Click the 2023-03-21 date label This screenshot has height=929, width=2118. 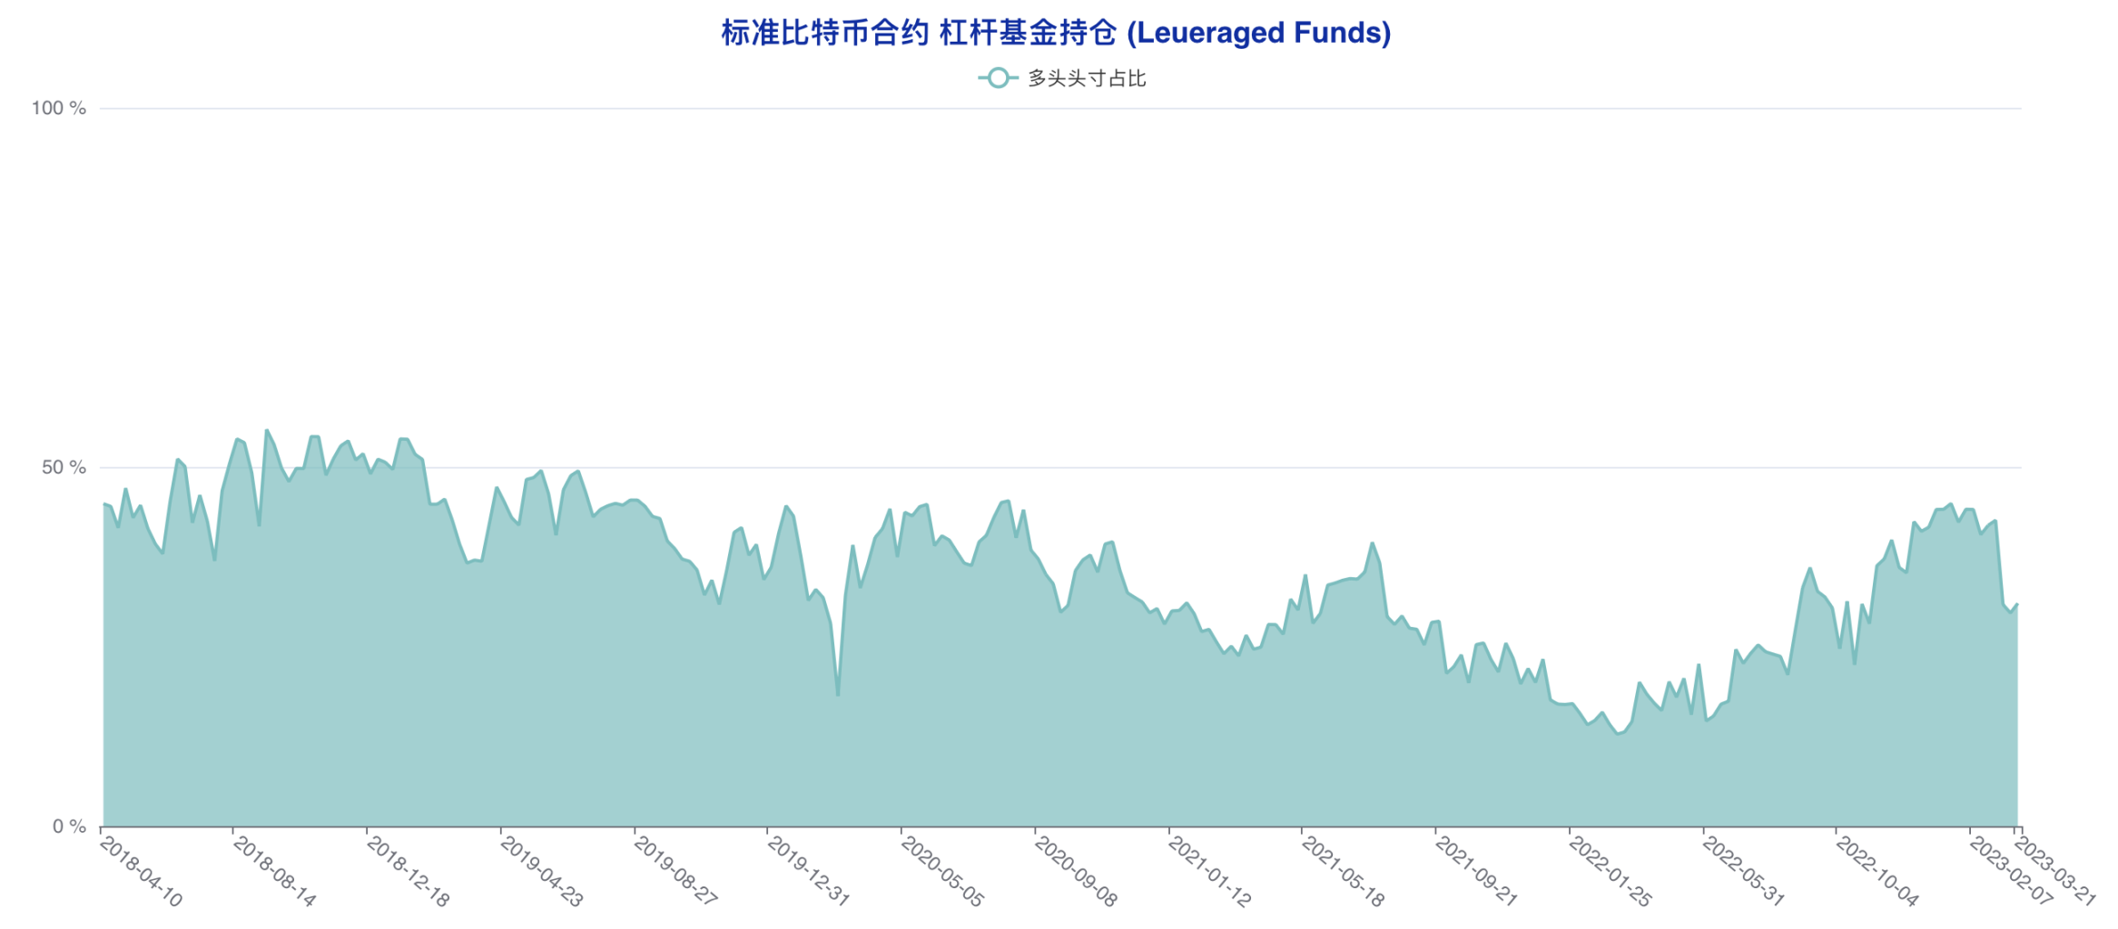click(2055, 871)
